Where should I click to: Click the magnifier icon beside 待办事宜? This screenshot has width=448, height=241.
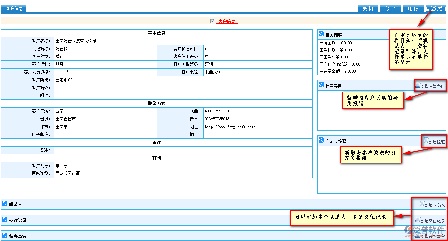(x=4, y=235)
